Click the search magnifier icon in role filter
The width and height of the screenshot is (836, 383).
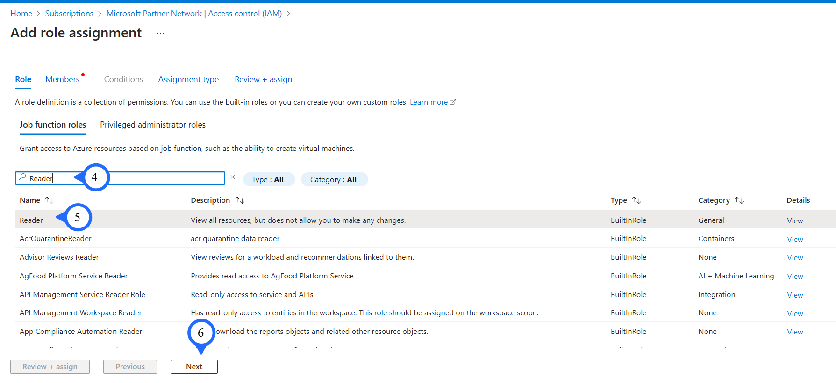[22, 178]
